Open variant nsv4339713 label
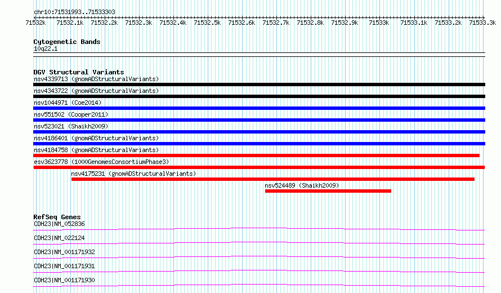Viewport: 501px width, 293px height. [96, 79]
